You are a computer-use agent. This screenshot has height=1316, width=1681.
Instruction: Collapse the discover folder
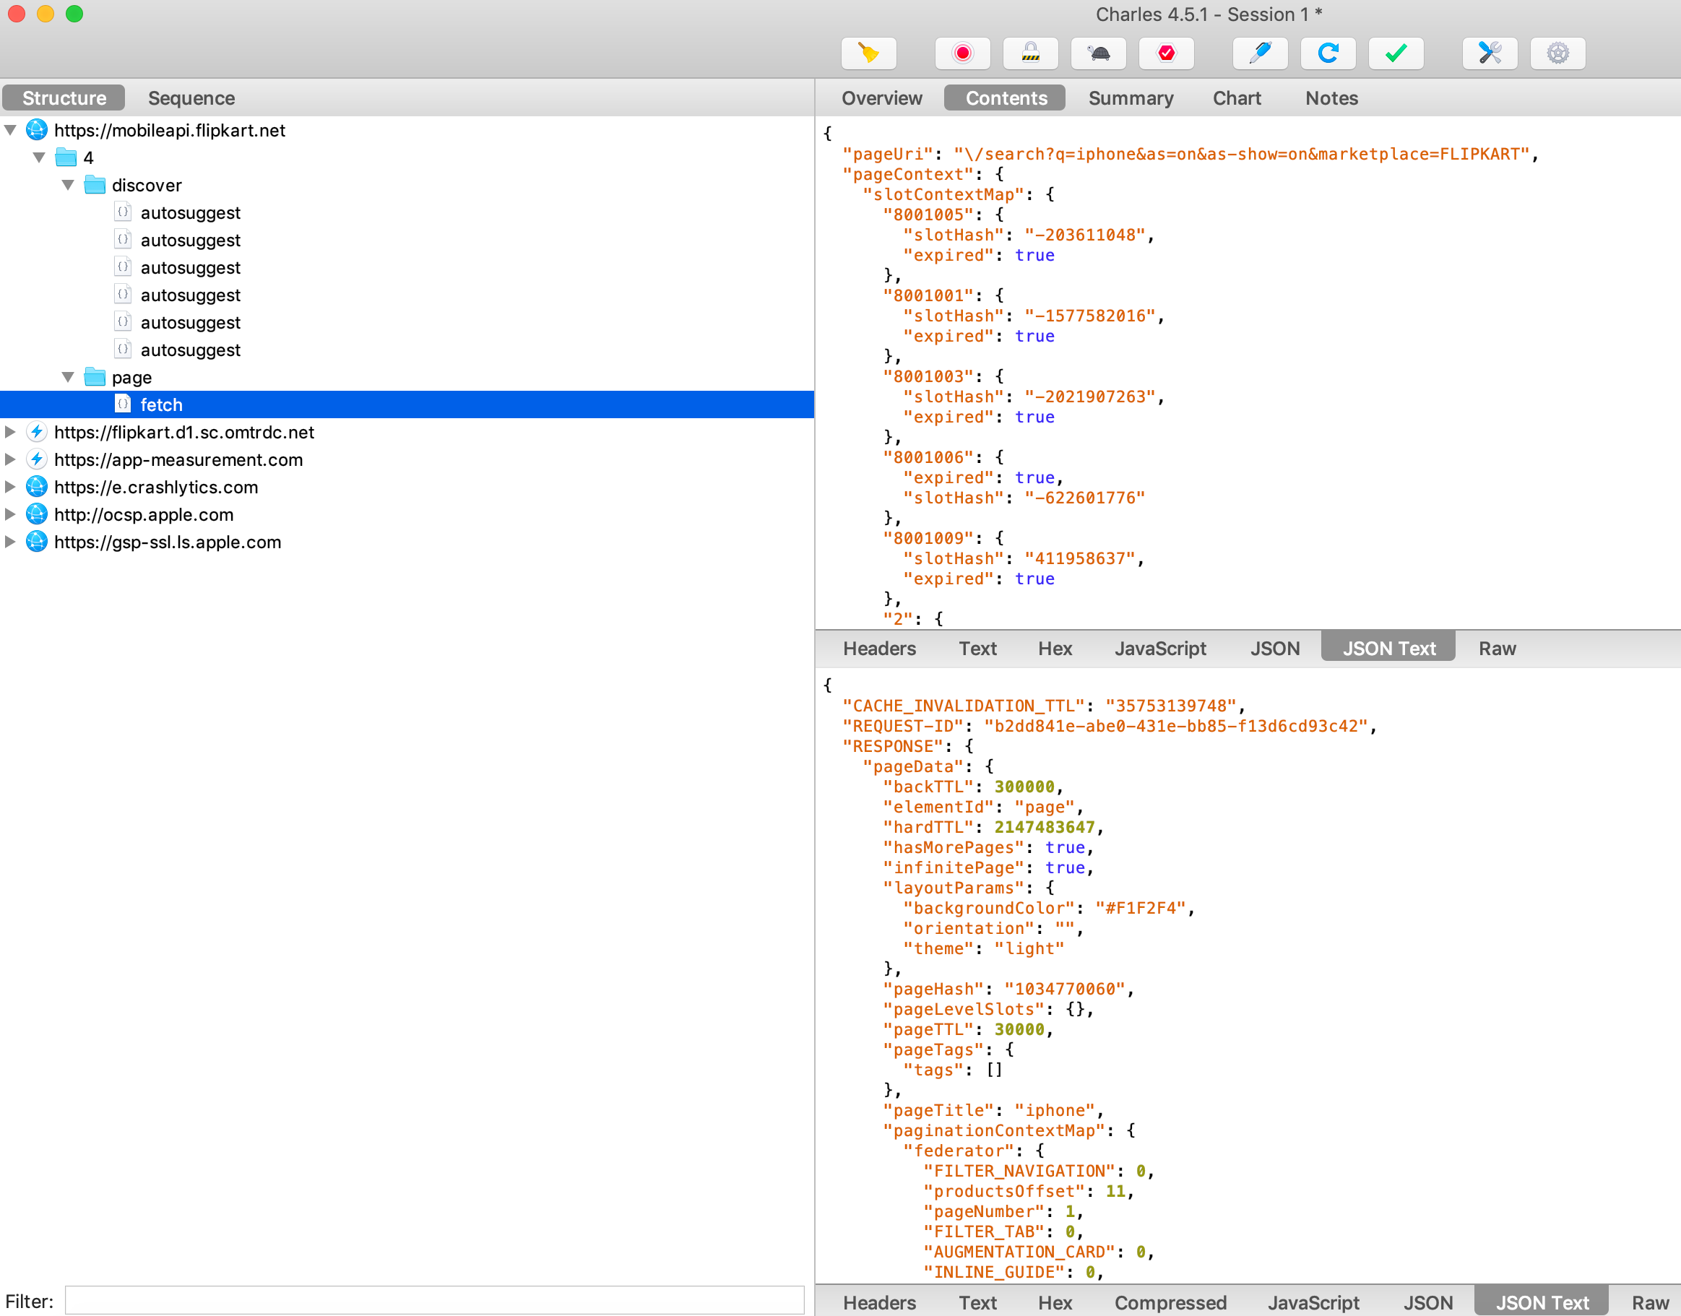tap(68, 185)
